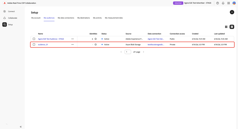The height and width of the screenshot is (129, 238).
Task: Click the Status column header
Action: click(104, 34)
